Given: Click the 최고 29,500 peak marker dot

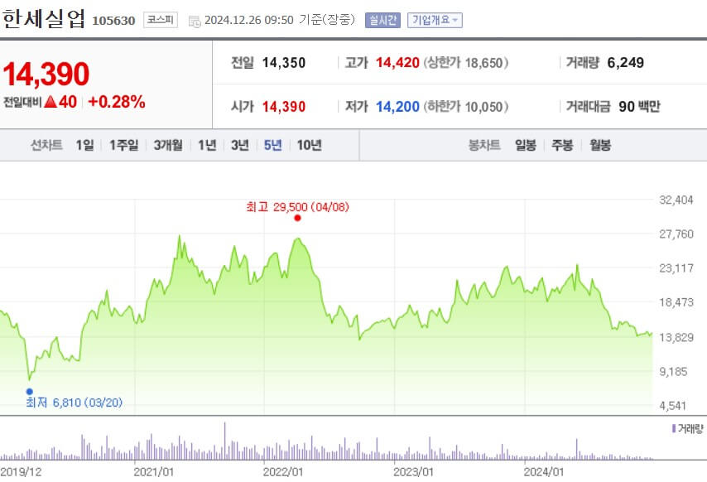Looking at the screenshot, I should coord(297,218).
